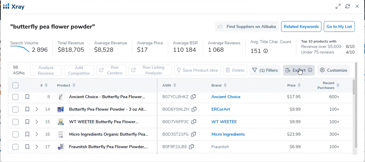Check the Ancient Choice product row

pos(15,97)
